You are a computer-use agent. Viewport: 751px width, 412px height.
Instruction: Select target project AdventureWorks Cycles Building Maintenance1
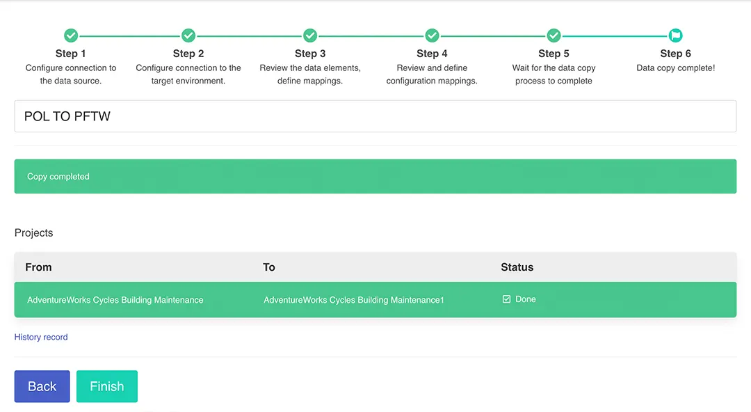pos(353,300)
